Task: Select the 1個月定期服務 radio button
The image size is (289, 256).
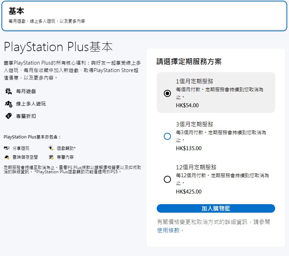Action: point(167,93)
